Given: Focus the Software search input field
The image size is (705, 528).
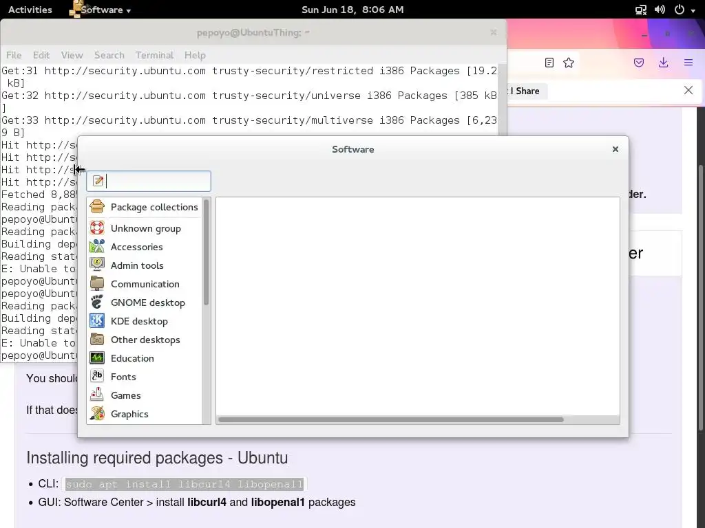Looking at the screenshot, I should 149,181.
